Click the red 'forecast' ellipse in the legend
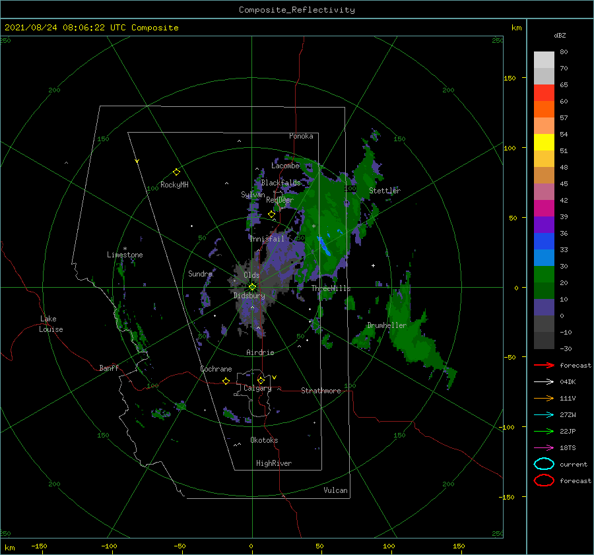 coord(544,480)
